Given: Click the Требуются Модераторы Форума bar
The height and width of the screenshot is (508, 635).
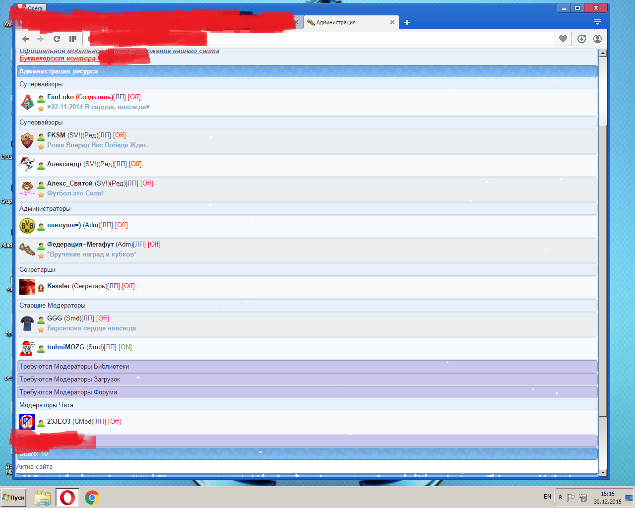Looking at the screenshot, I should pos(307,392).
